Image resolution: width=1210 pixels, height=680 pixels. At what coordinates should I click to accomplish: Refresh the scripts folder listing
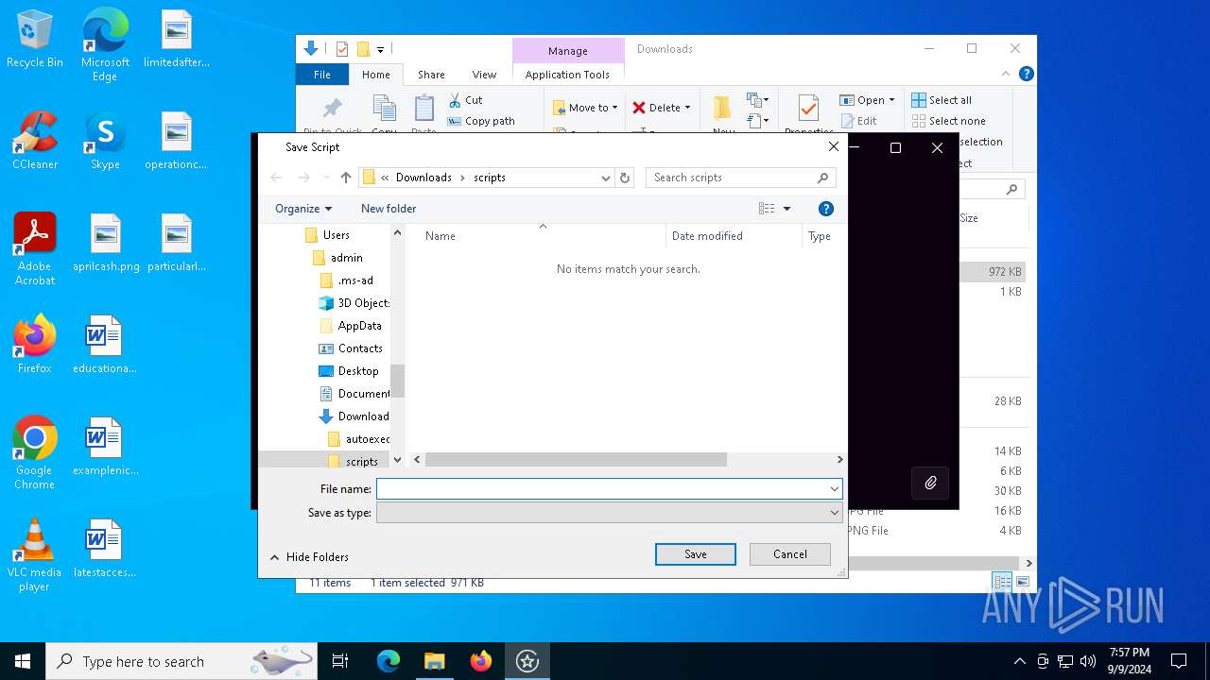point(624,178)
